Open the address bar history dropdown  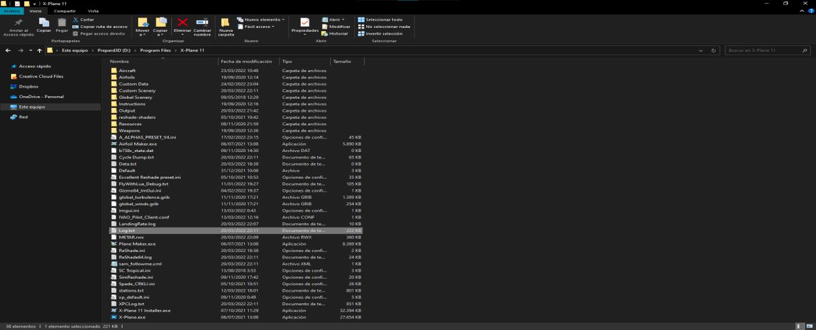coord(701,50)
